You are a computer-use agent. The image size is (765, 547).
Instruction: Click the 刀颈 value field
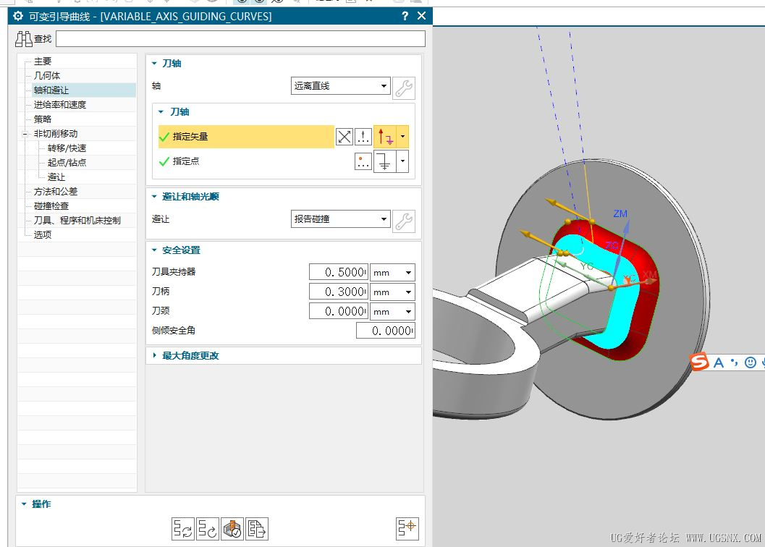pos(339,311)
